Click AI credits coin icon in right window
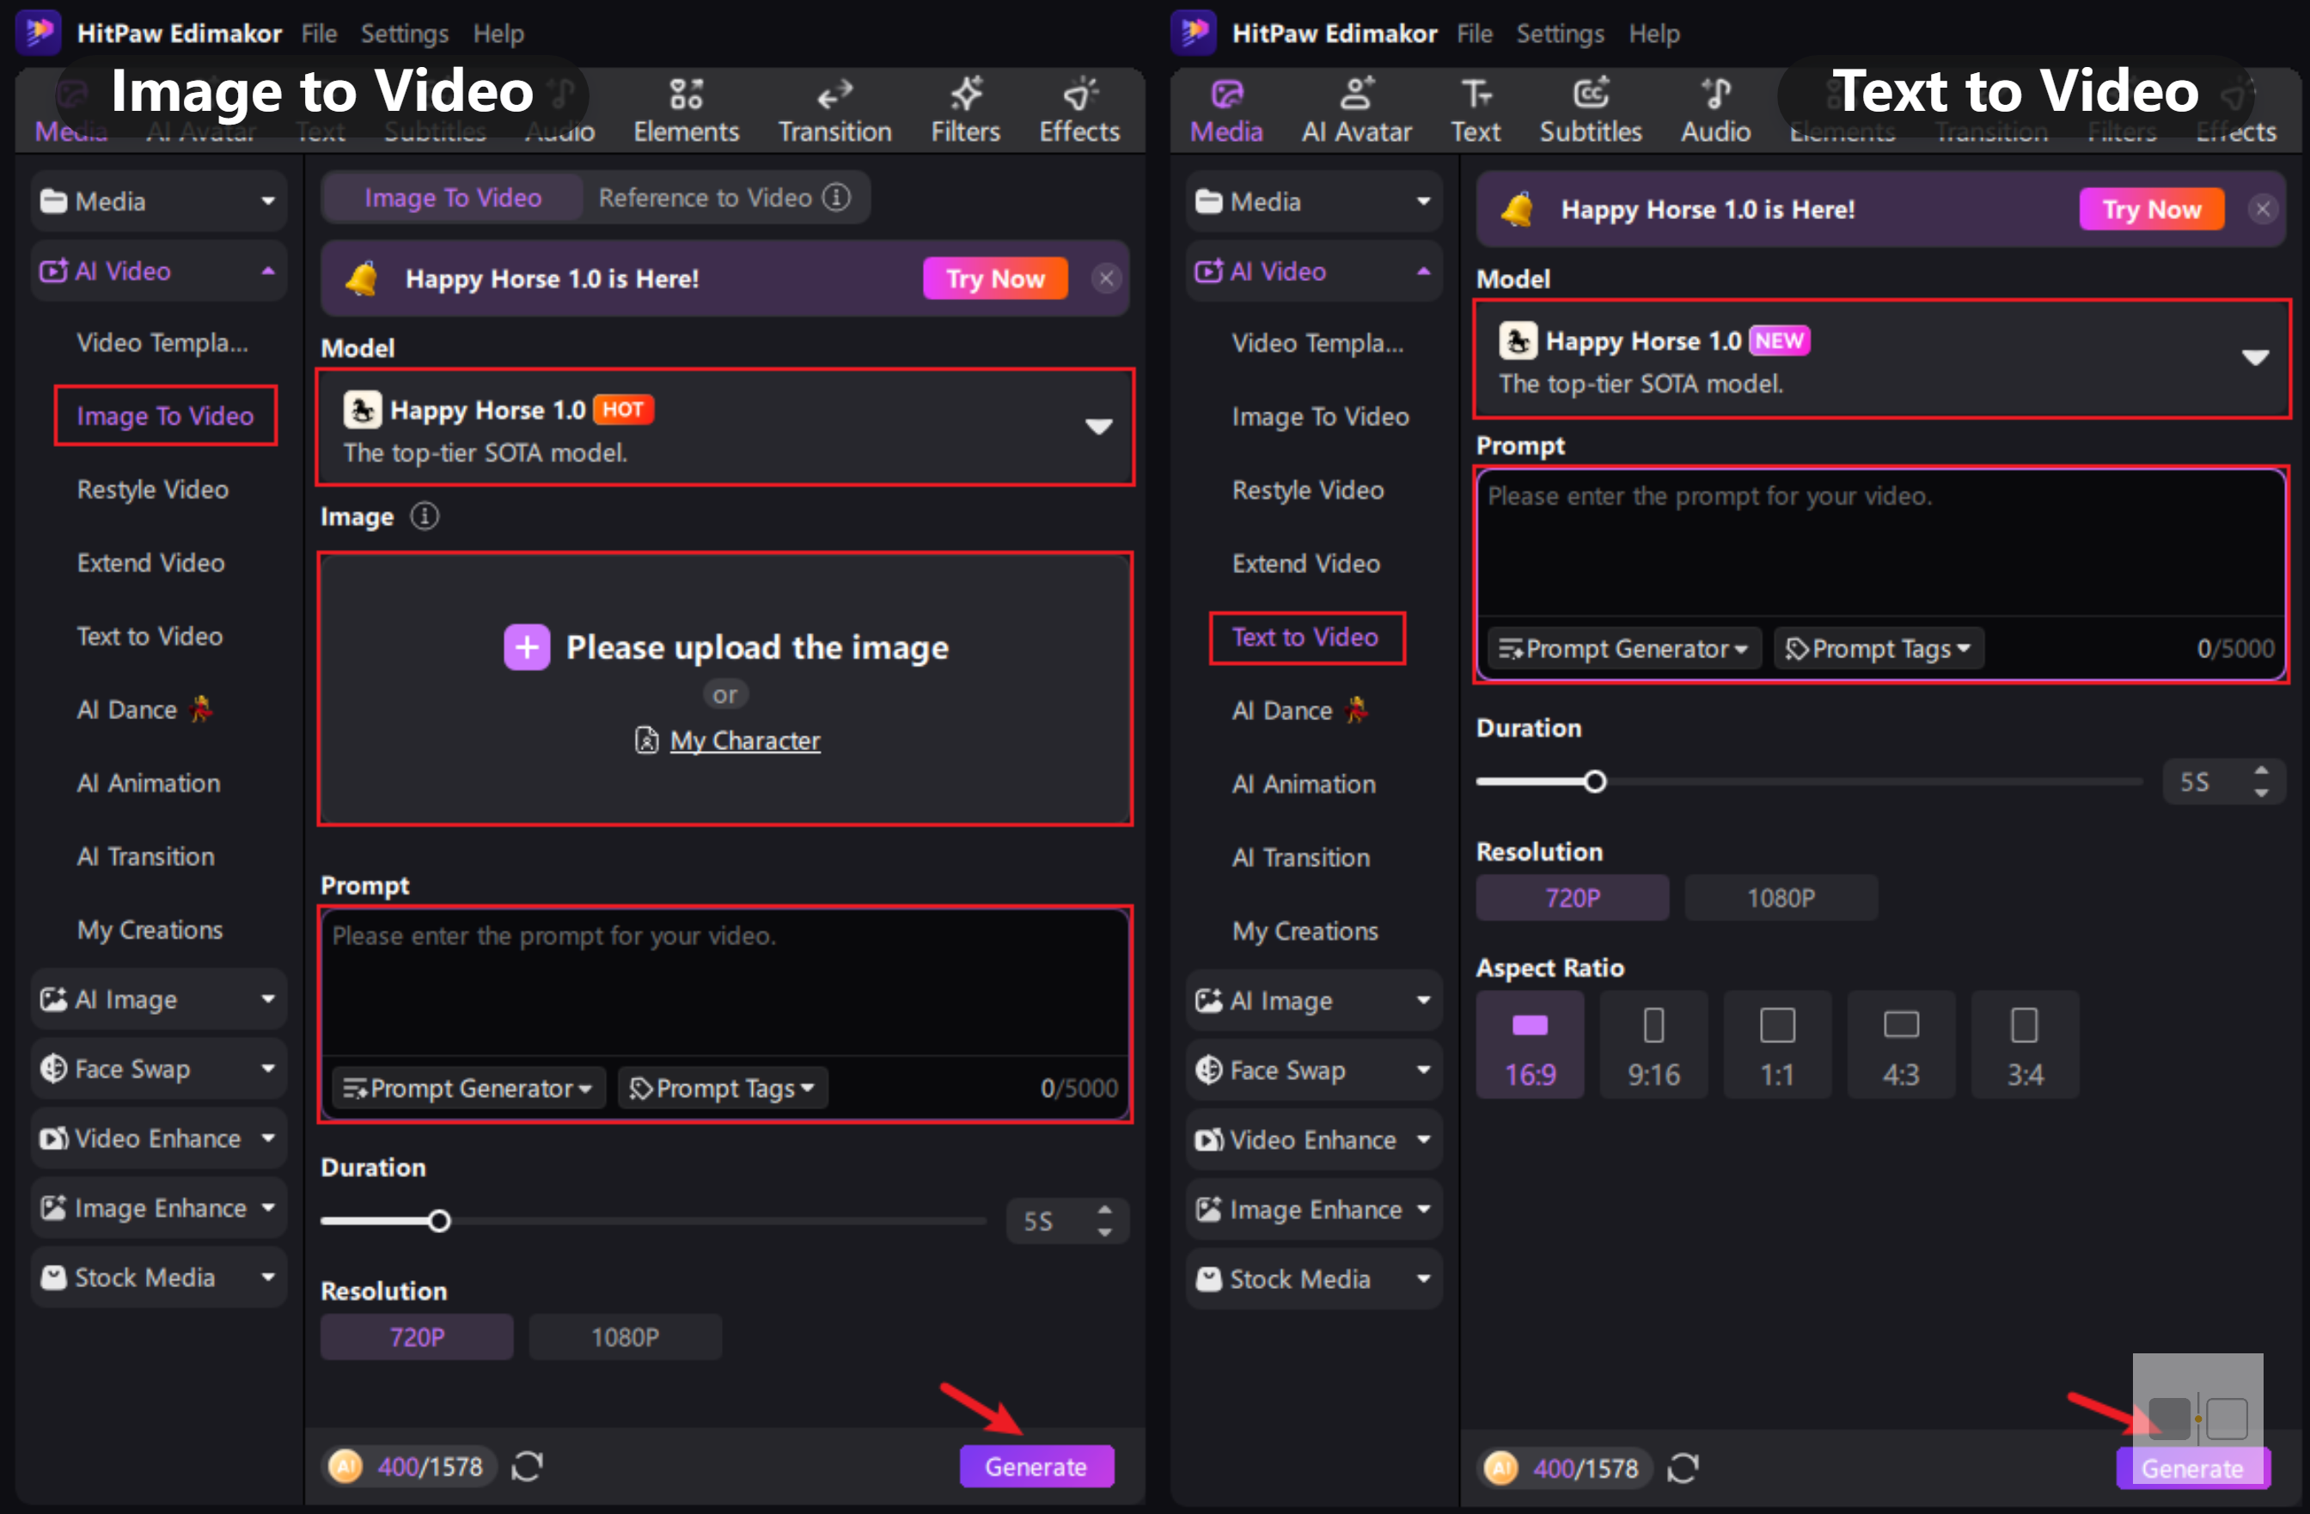 1500,1468
